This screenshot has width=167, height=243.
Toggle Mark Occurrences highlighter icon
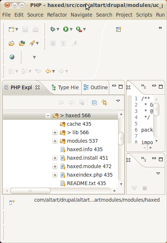click(74, 43)
